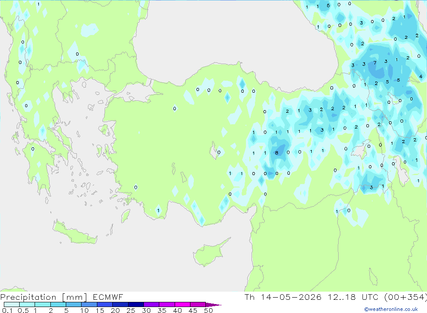The width and height of the screenshot is (427, 313).
Task: Click the weatheronline.co.uk copyright link
Action: click(391, 309)
